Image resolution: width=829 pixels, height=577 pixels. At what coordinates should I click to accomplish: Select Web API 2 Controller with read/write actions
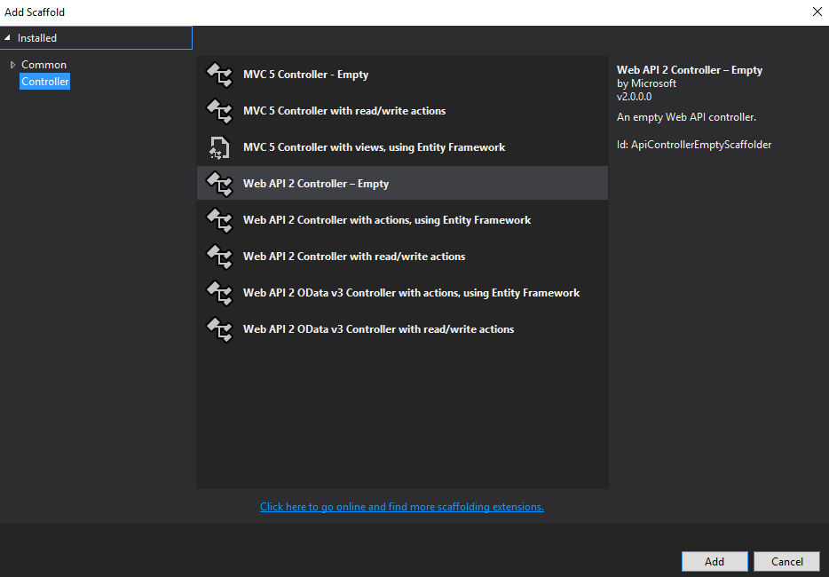tap(402, 257)
